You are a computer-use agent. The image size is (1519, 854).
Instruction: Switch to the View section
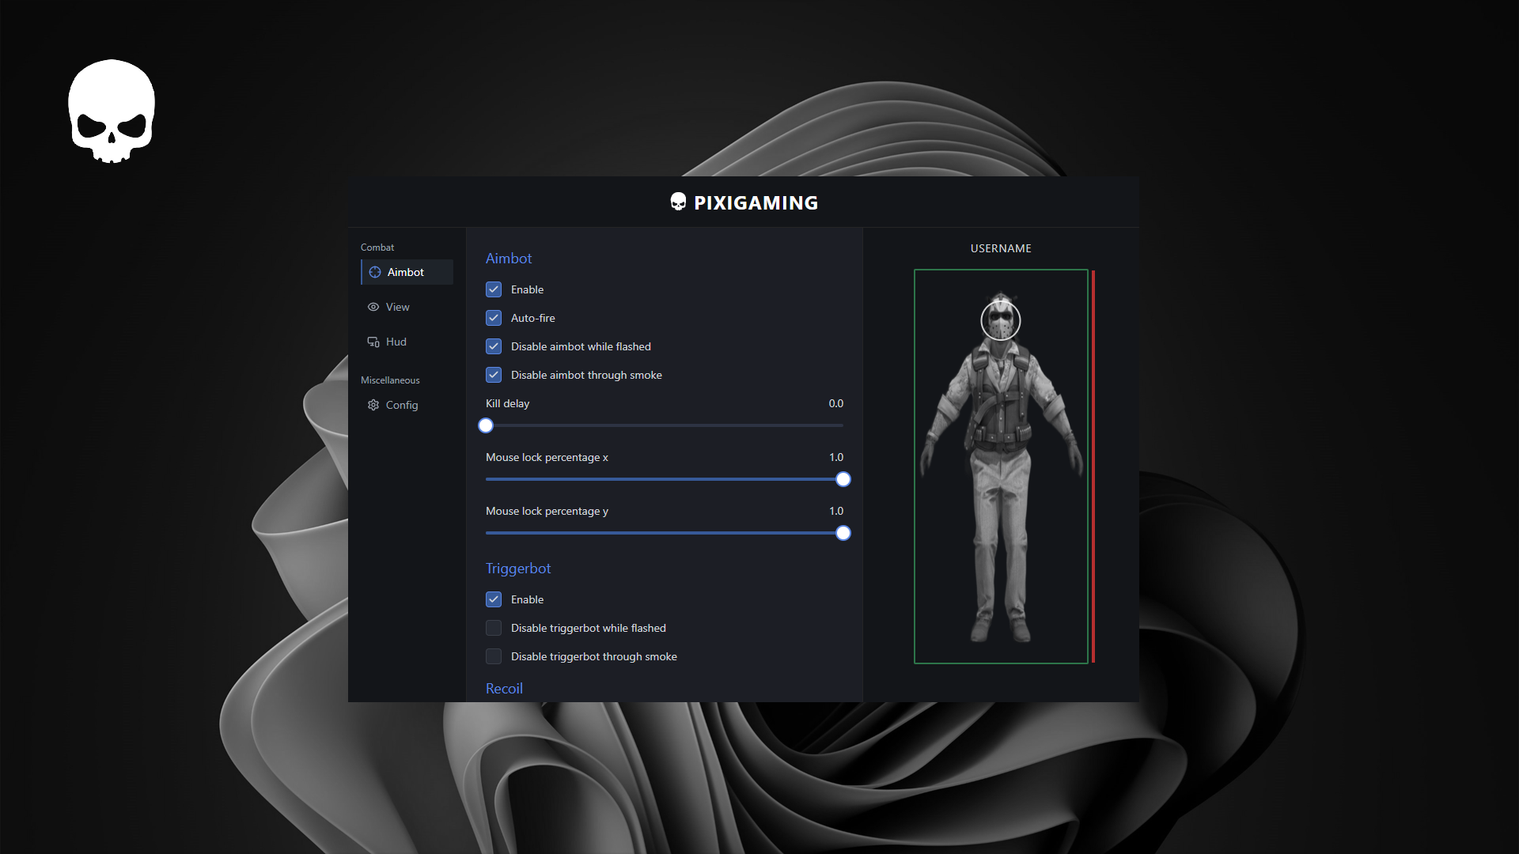(407, 307)
